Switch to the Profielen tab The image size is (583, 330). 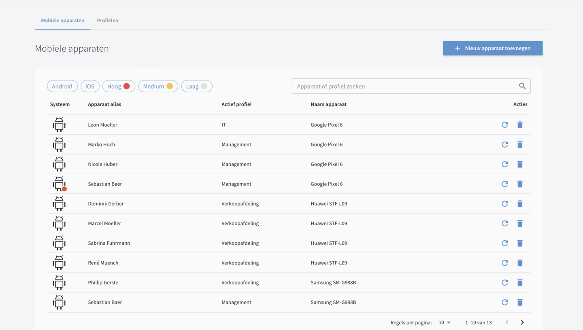click(107, 20)
